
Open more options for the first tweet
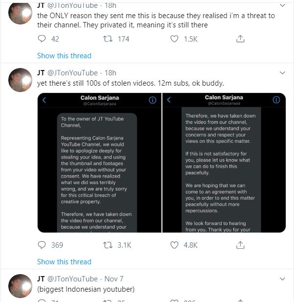282,5
